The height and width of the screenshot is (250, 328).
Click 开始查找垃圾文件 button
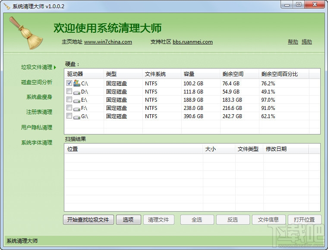88,219
